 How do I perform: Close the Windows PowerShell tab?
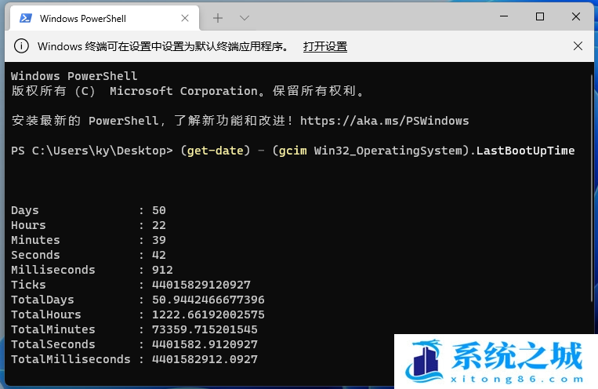click(x=184, y=17)
